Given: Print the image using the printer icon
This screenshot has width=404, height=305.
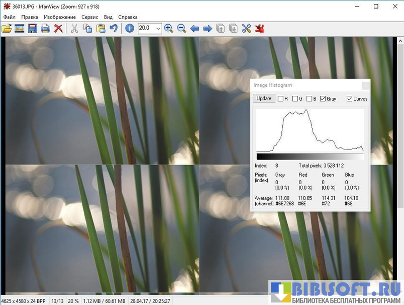Looking at the screenshot, I should (x=45, y=29).
